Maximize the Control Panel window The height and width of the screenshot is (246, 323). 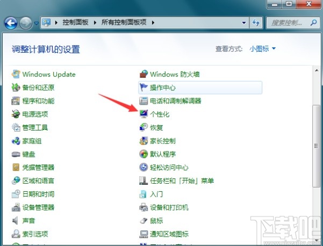coord(289,4)
